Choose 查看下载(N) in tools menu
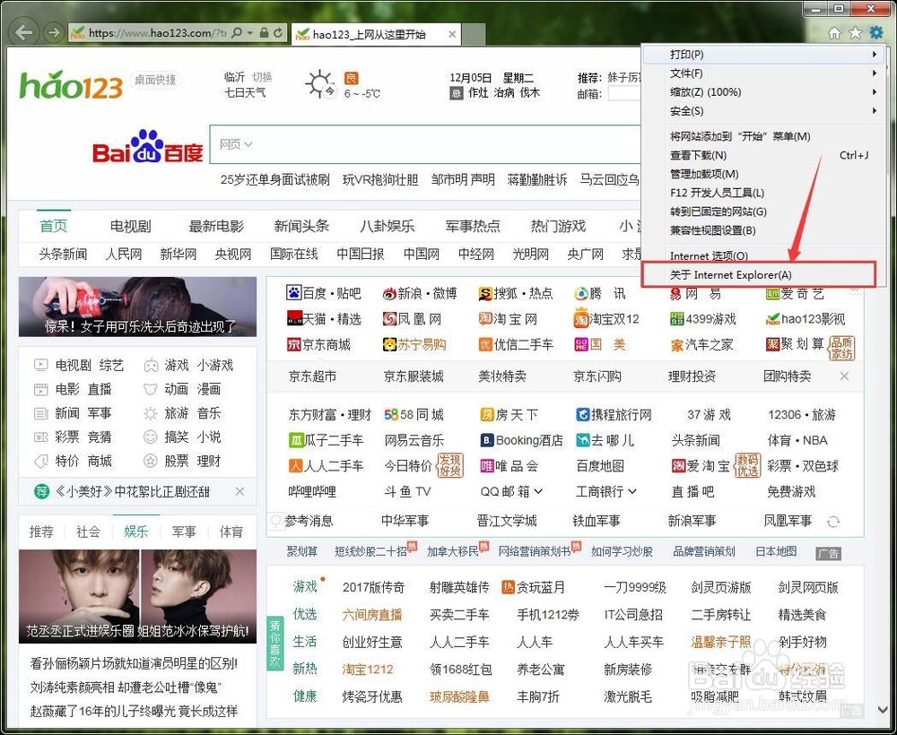The height and width of the screenshot is (735, 897). coord(763,155)
